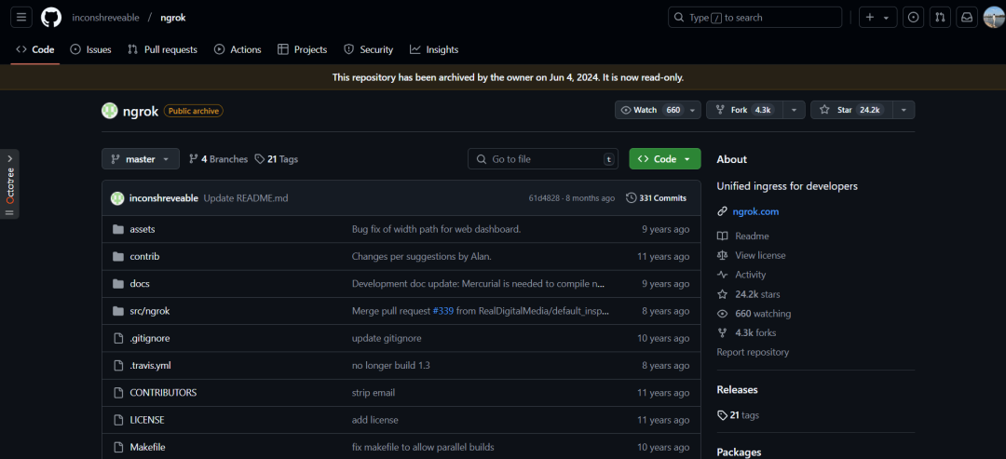
Task: Expand the Octotree side panel
Action: (x=9, y=184)
